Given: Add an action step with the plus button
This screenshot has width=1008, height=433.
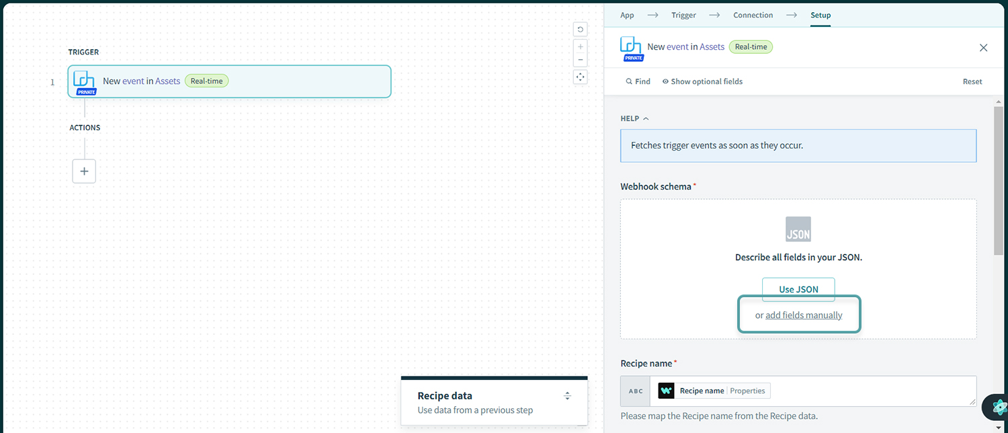Looking at the screenshot, I should click(x=84, y=171).
